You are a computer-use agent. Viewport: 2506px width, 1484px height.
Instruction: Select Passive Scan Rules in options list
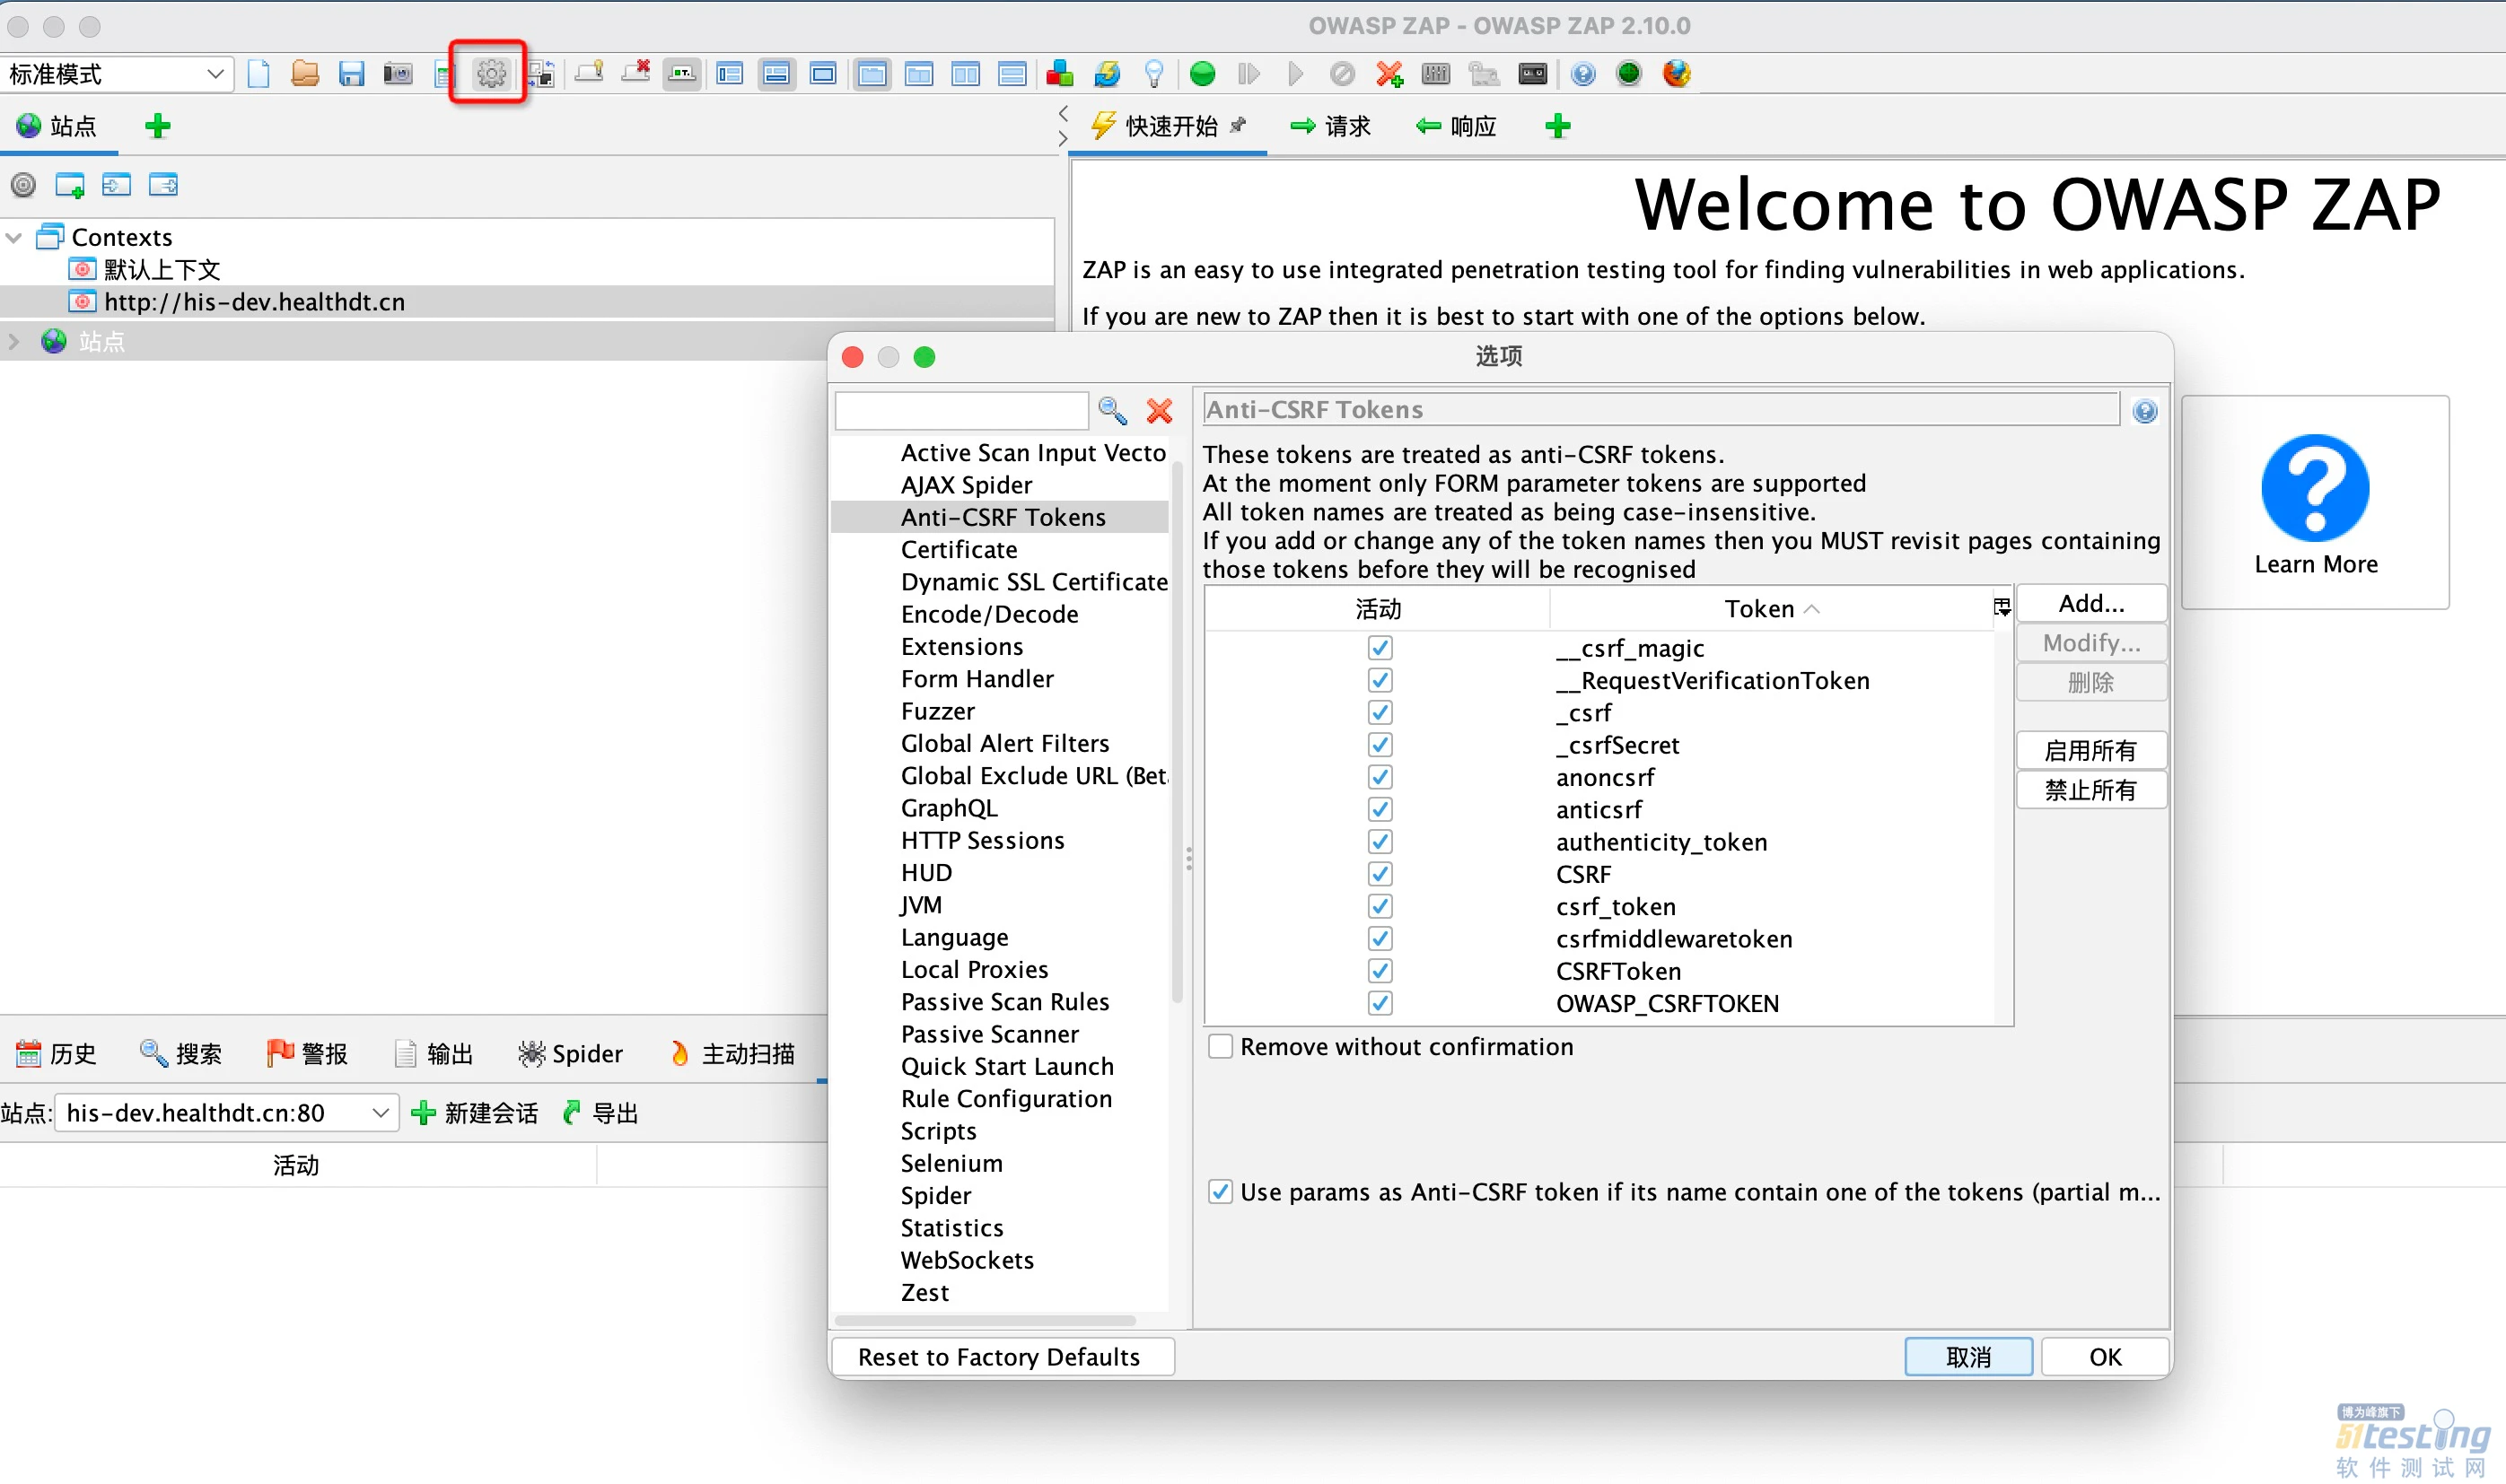(1004, 1002)
